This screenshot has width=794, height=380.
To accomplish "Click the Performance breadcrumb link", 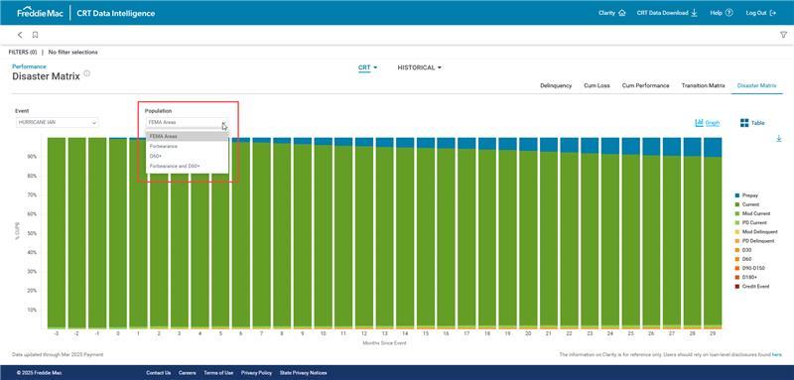I will pyautogui.click(x=29, y=66).
